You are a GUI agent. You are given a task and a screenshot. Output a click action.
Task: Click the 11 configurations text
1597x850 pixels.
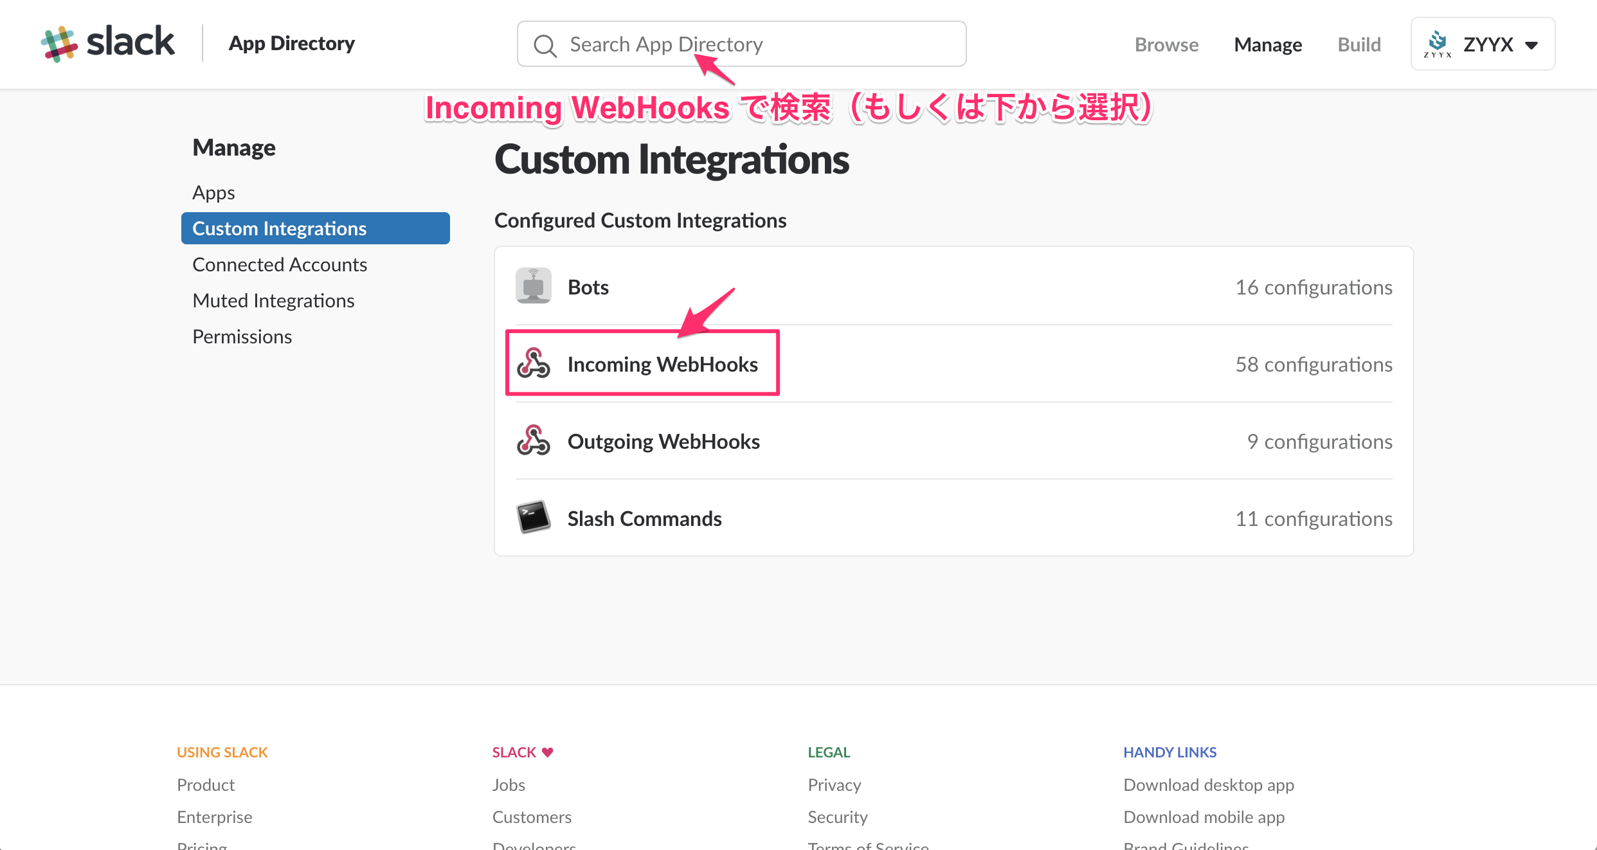(x=1313, y=518)
